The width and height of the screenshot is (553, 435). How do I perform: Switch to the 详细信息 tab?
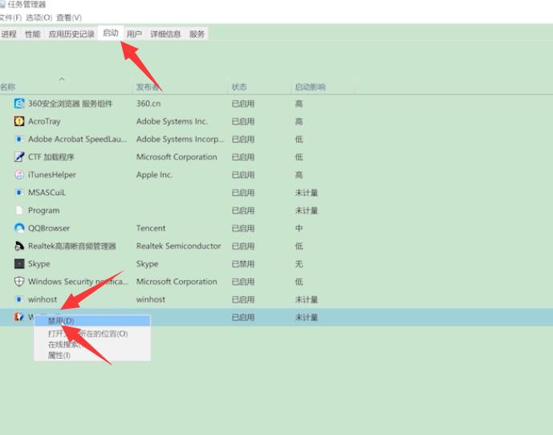tap(165, 34)
